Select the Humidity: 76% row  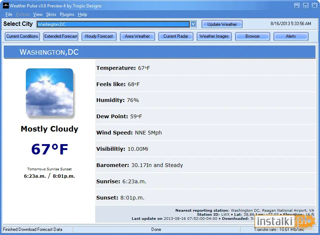coord(205,100)
